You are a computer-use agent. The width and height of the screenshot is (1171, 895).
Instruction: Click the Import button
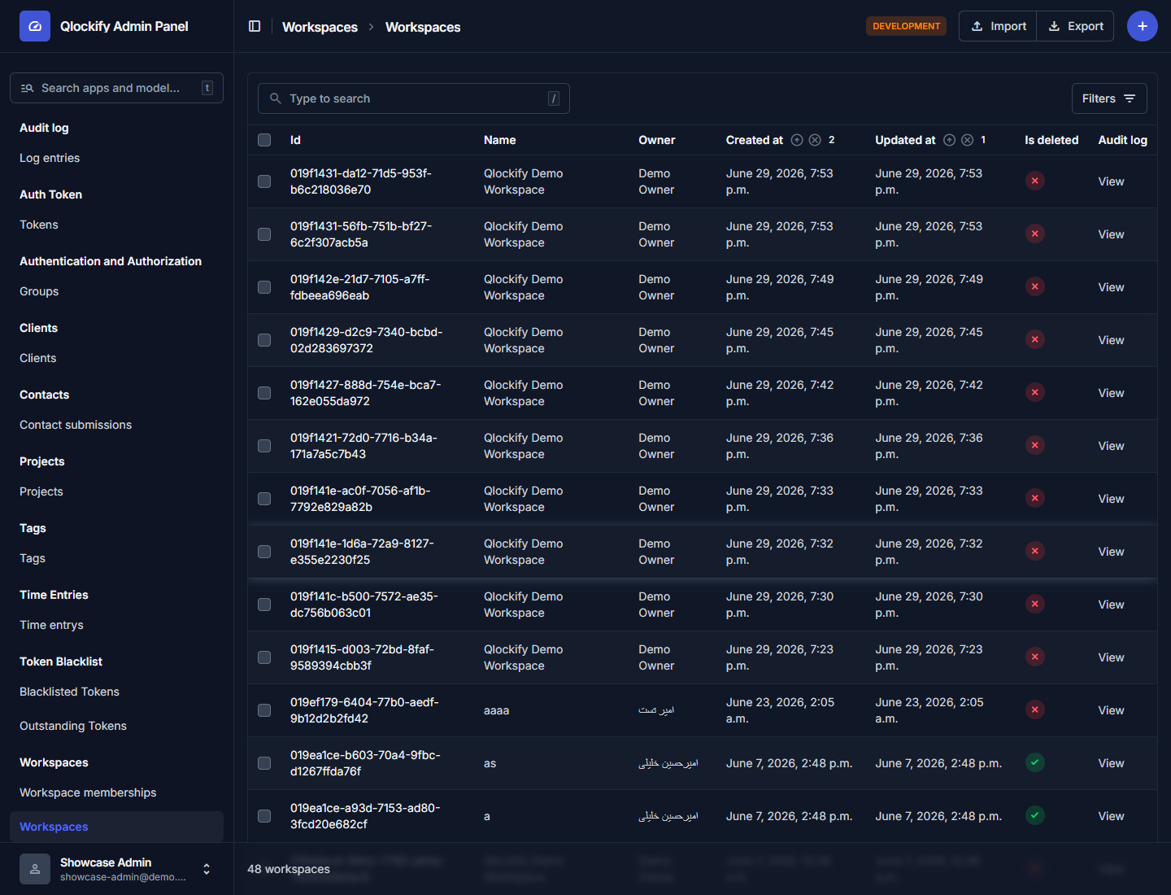[x=998, y=26]
